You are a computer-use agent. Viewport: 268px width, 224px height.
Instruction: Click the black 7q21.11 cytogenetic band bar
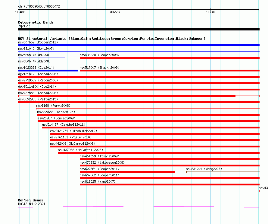pos(139,29)
